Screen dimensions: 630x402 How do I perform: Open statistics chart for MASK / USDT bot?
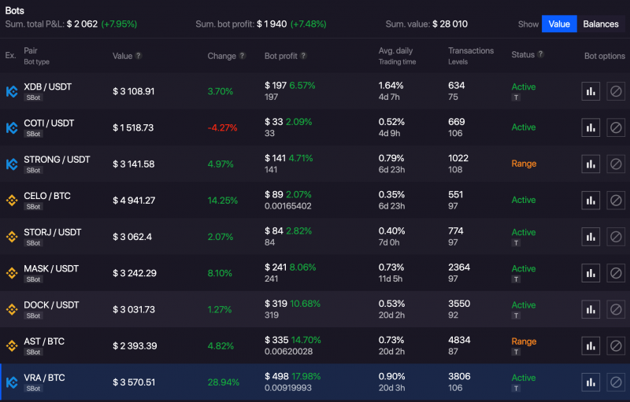point(591,273)
